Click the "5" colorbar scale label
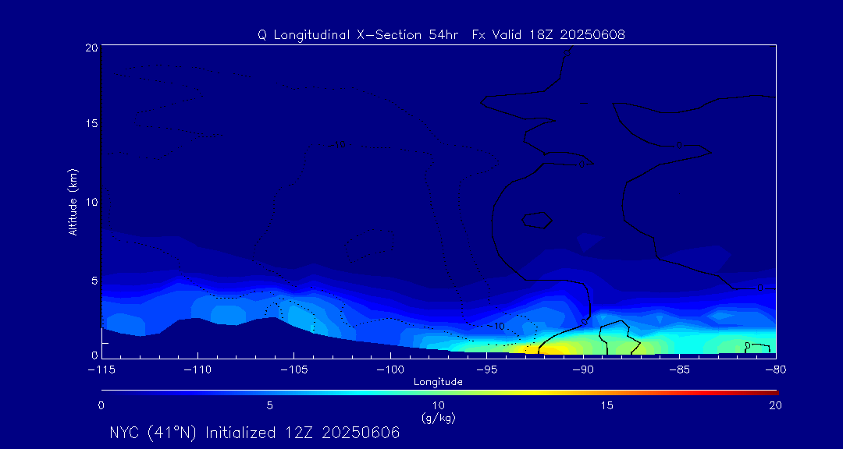This screenshot has width=843, height=449. [270, 406]
